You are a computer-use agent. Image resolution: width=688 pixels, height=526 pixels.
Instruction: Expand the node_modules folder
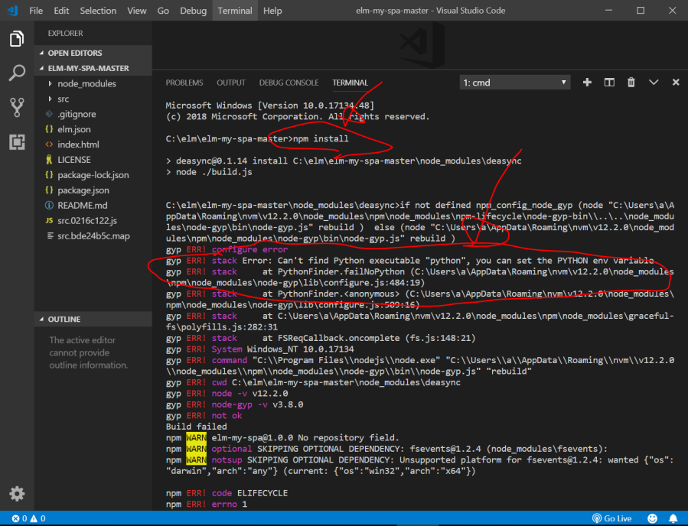coord(86,83)
